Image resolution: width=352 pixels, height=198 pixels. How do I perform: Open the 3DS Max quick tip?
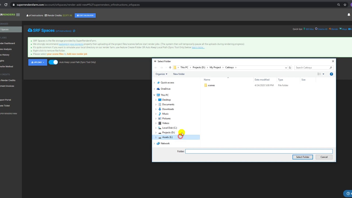[x=309, y=29]
